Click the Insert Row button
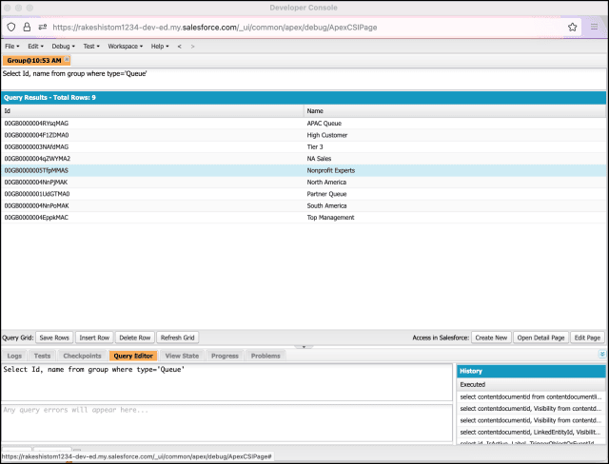Screen dimensions: 609x464 click(94, 338)
